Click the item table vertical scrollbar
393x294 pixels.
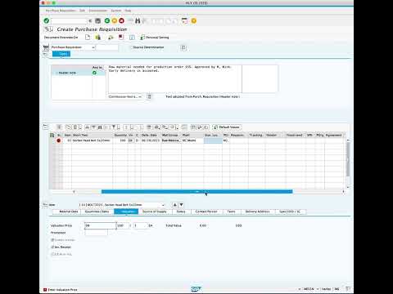click(x=348, y=159)
